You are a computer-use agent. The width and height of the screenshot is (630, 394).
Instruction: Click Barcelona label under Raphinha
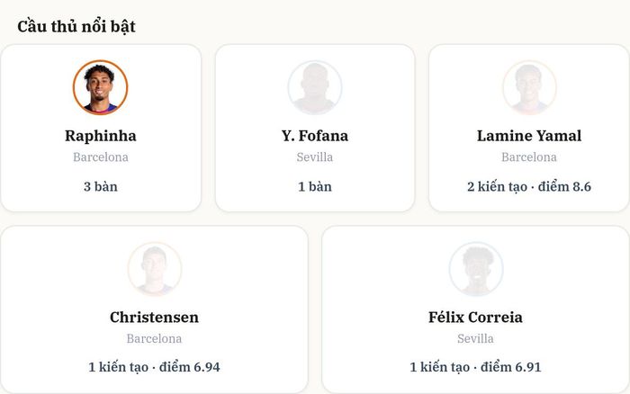(x=101, y=157)
